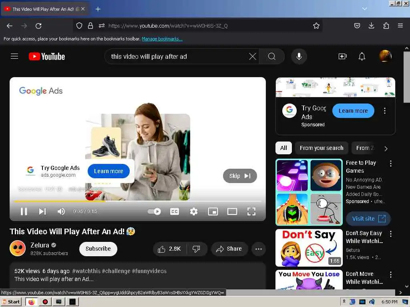Click #funnyvideos hashtag link
Image resolution: width=410 pixels, height=307 pixels.
pyautogui.click(x=149, y=271)
